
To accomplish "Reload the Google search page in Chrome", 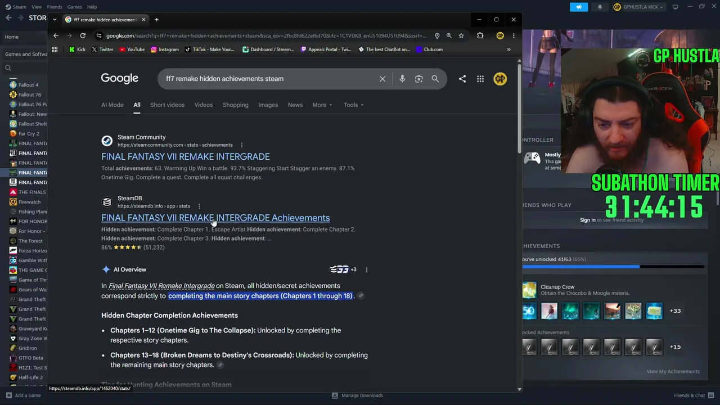I will click(83, 35).
